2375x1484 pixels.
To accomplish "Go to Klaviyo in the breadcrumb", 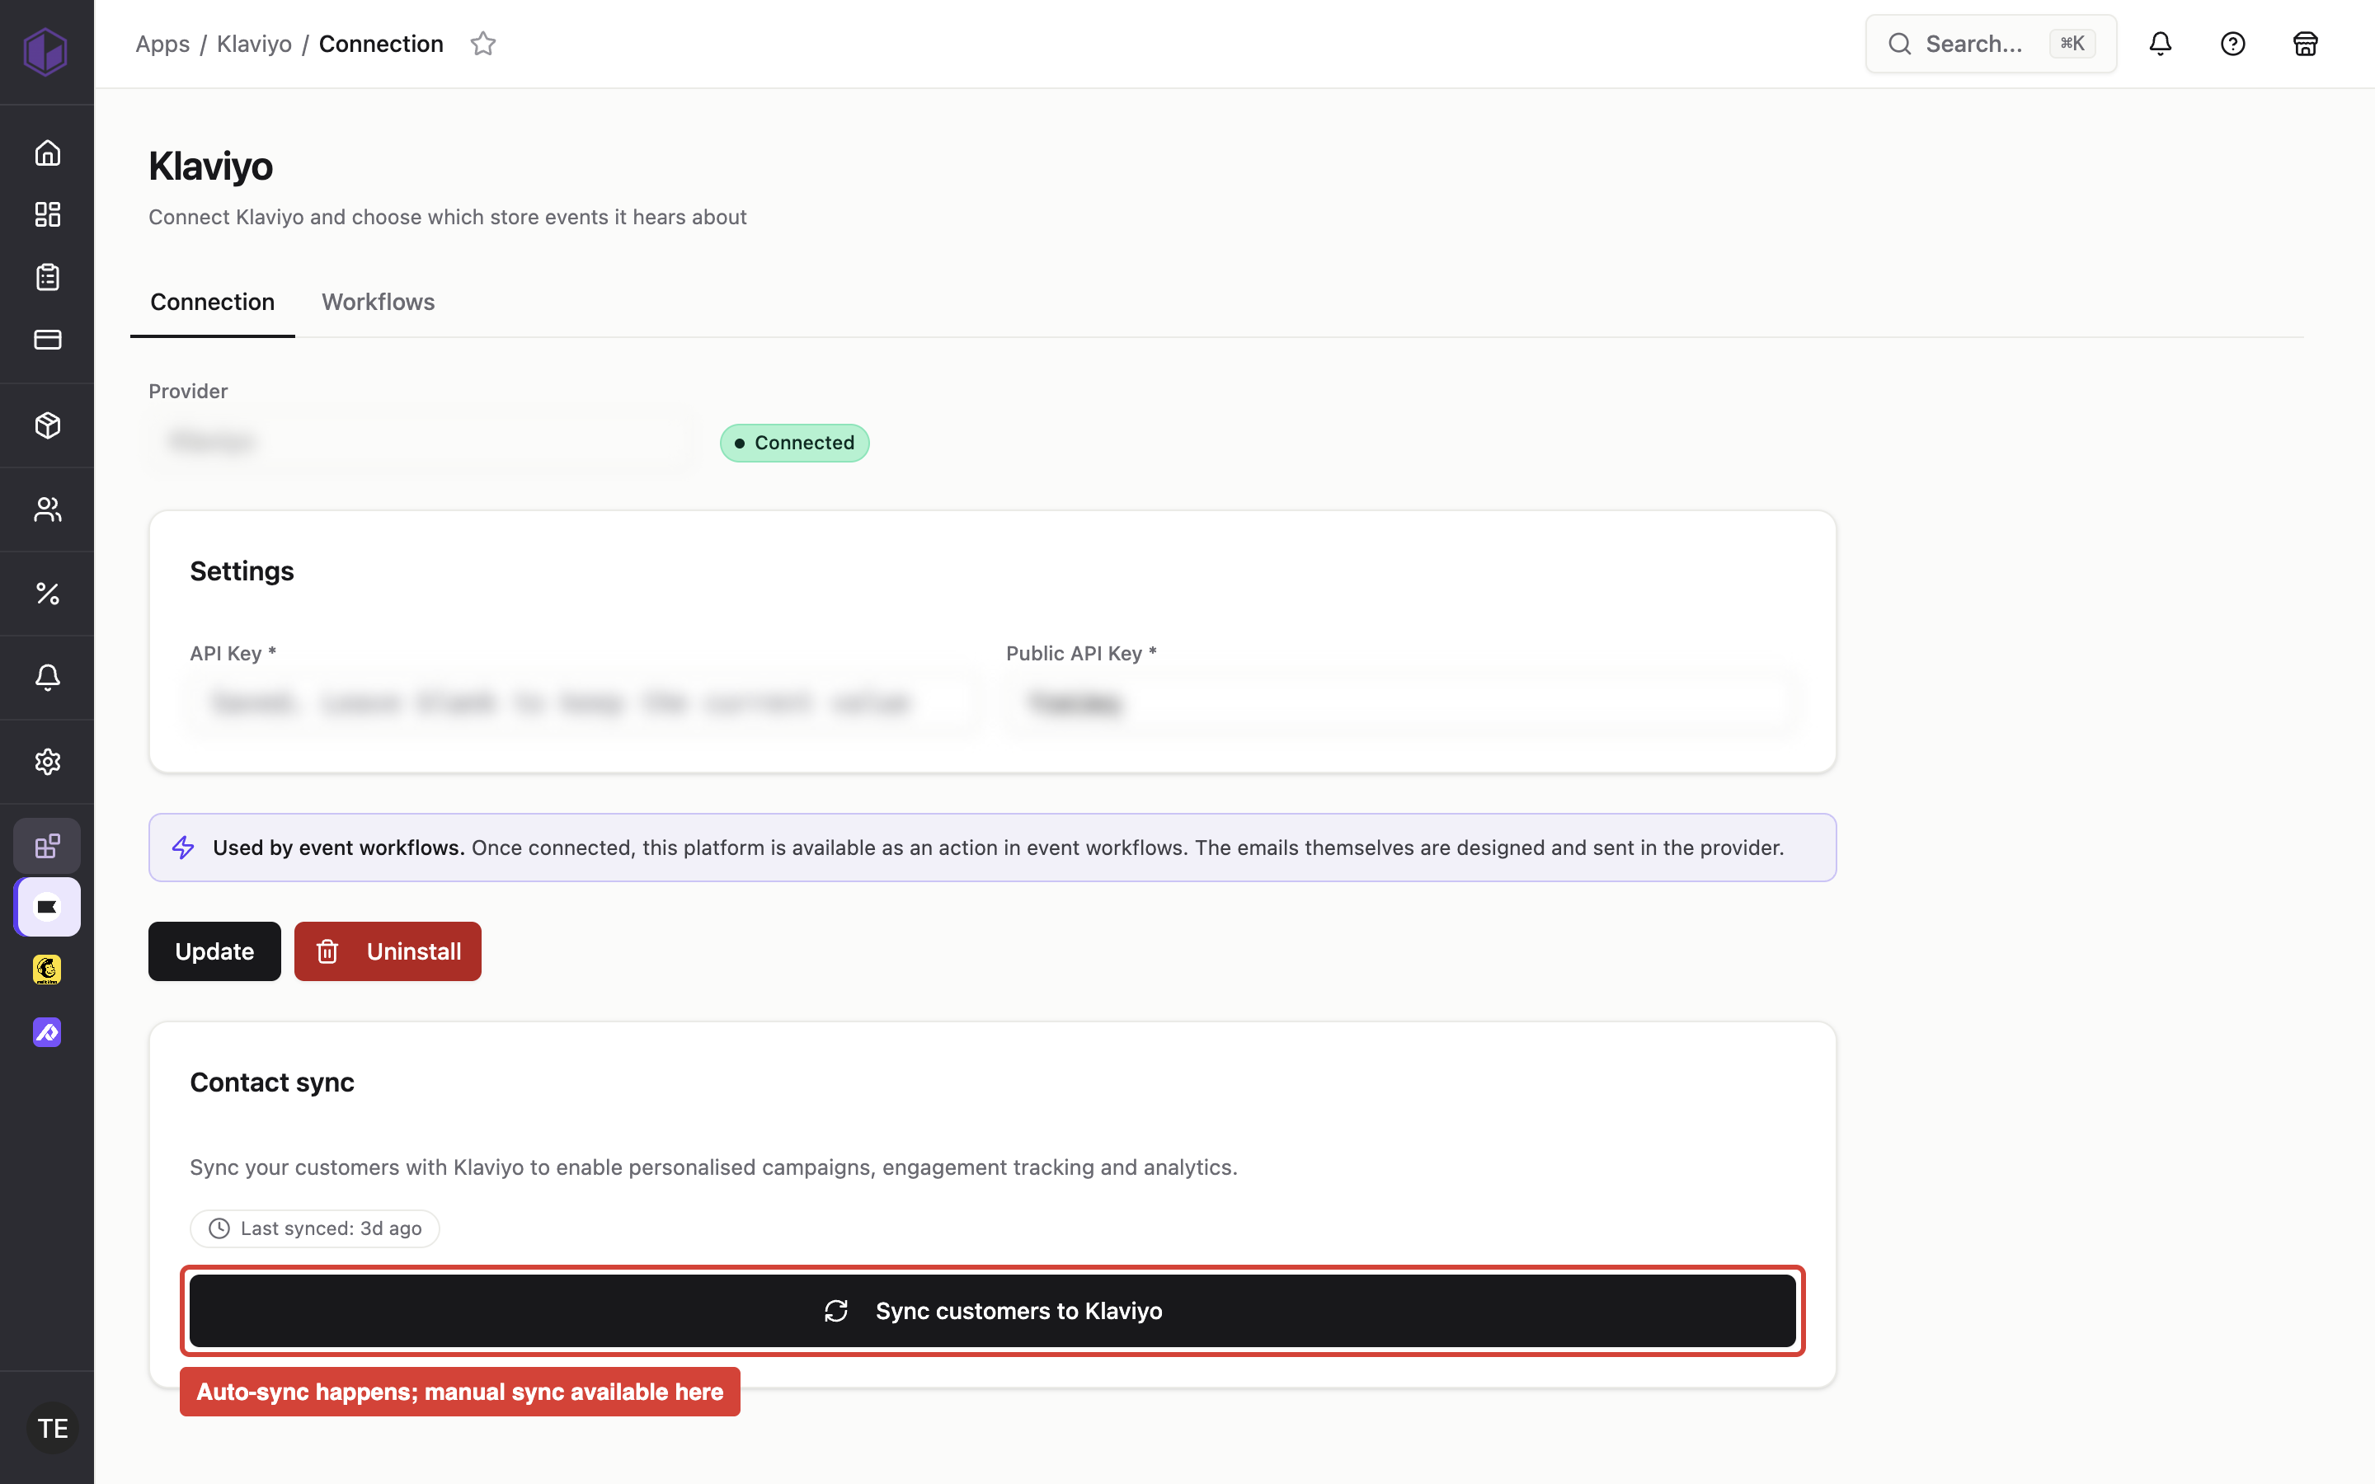I will click(254, 45).
